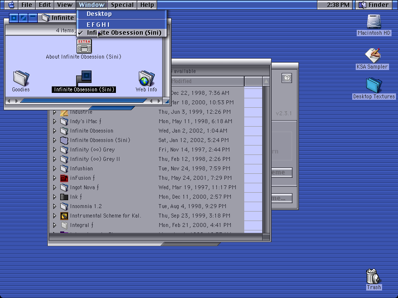The width and height of the screenshot is (398, 298).
Task: Click the Modified column header
Action: pos(207,81)
